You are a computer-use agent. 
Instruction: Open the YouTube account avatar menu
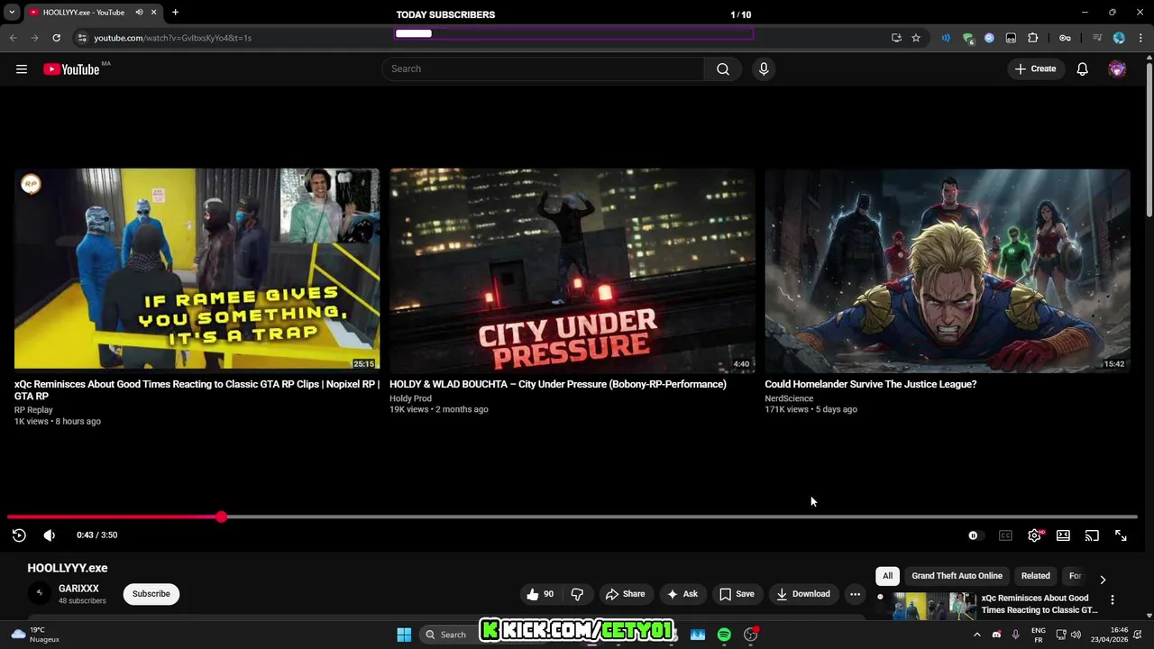(x=1117, y=69)
